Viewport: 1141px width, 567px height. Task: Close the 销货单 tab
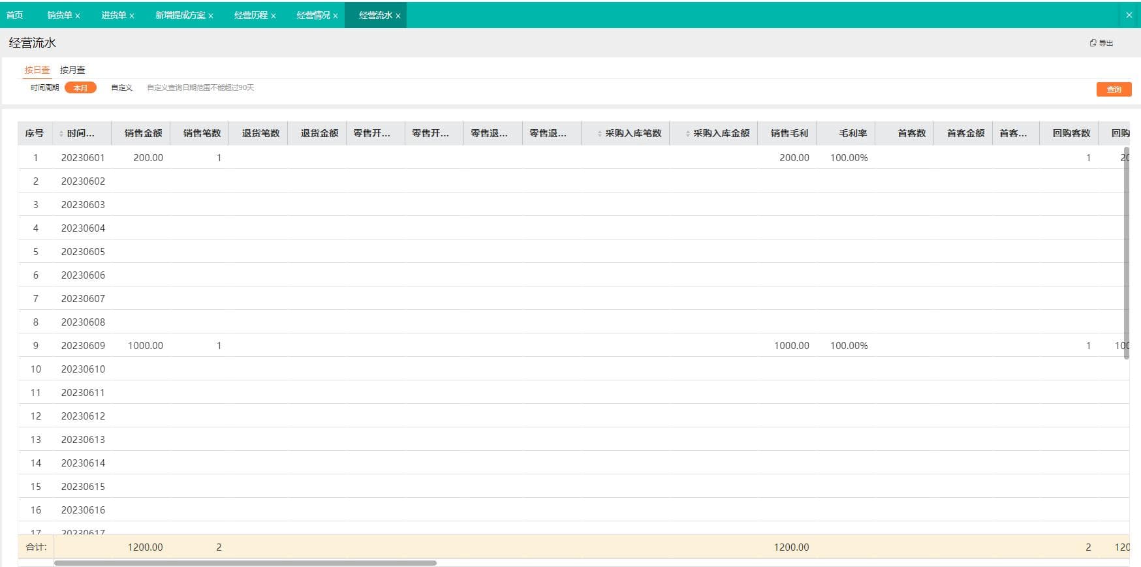click(78, 16)
